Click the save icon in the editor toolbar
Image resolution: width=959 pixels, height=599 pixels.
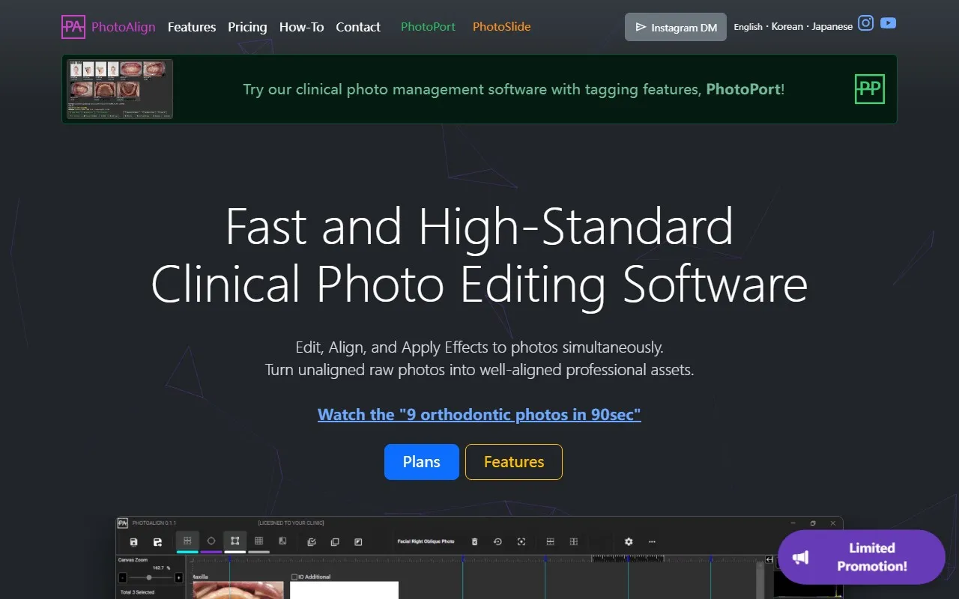133,541
